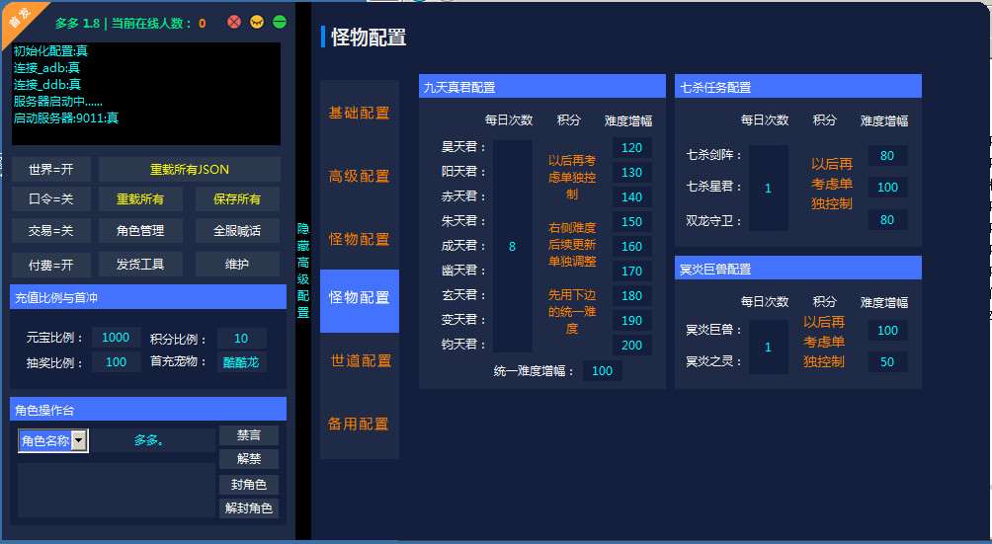Switch to the 备用配置 tab
The width and height of the screenshot is (992, 544).
(360, 424)
